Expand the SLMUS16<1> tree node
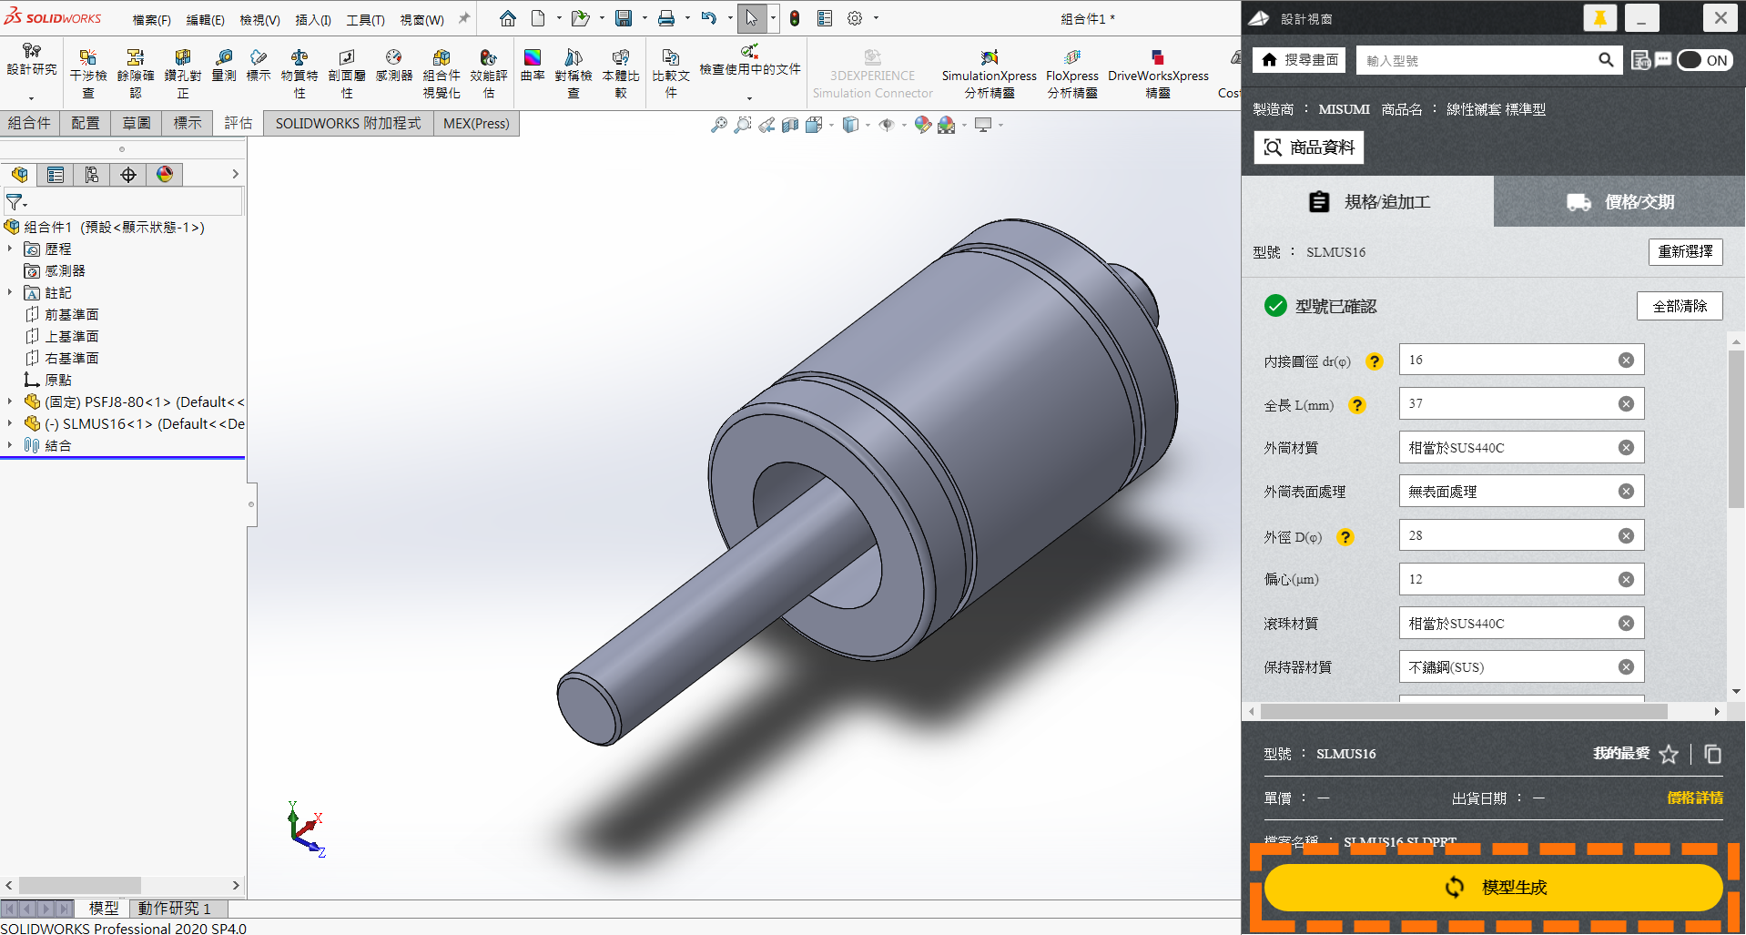This screenshot has width=1746, height=935. click(x=10, y=423)
